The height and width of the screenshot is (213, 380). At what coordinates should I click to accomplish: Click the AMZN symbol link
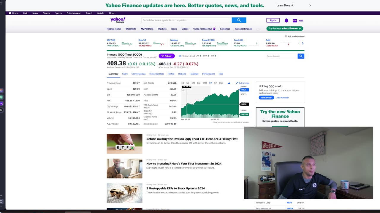click(290, 209)
